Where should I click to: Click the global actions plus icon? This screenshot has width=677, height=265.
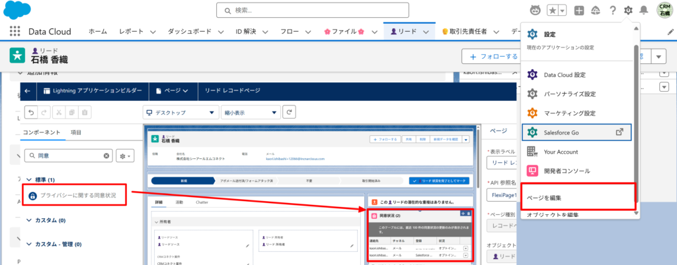tap(579, 11)
